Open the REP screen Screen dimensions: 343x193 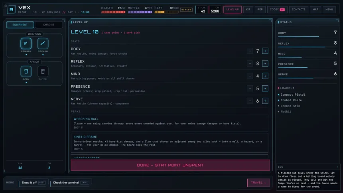point(260,10)
